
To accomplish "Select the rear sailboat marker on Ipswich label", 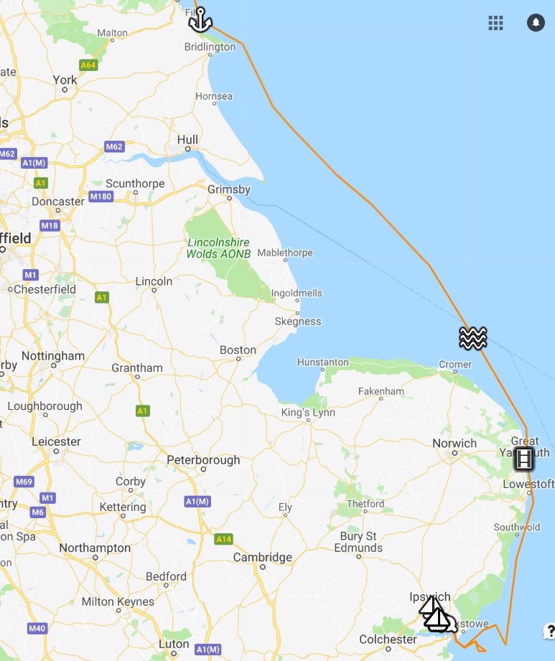I will pos(430,606).
